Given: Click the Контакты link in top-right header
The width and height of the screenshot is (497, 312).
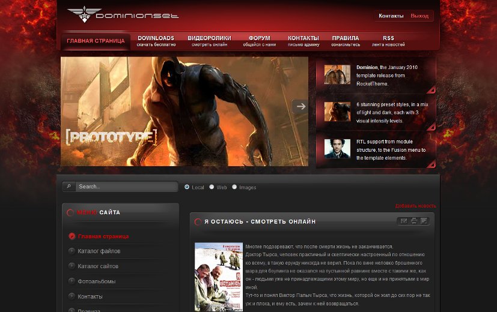Looking at the screenshot, I should pyautogui.click(x=391, y=16).
